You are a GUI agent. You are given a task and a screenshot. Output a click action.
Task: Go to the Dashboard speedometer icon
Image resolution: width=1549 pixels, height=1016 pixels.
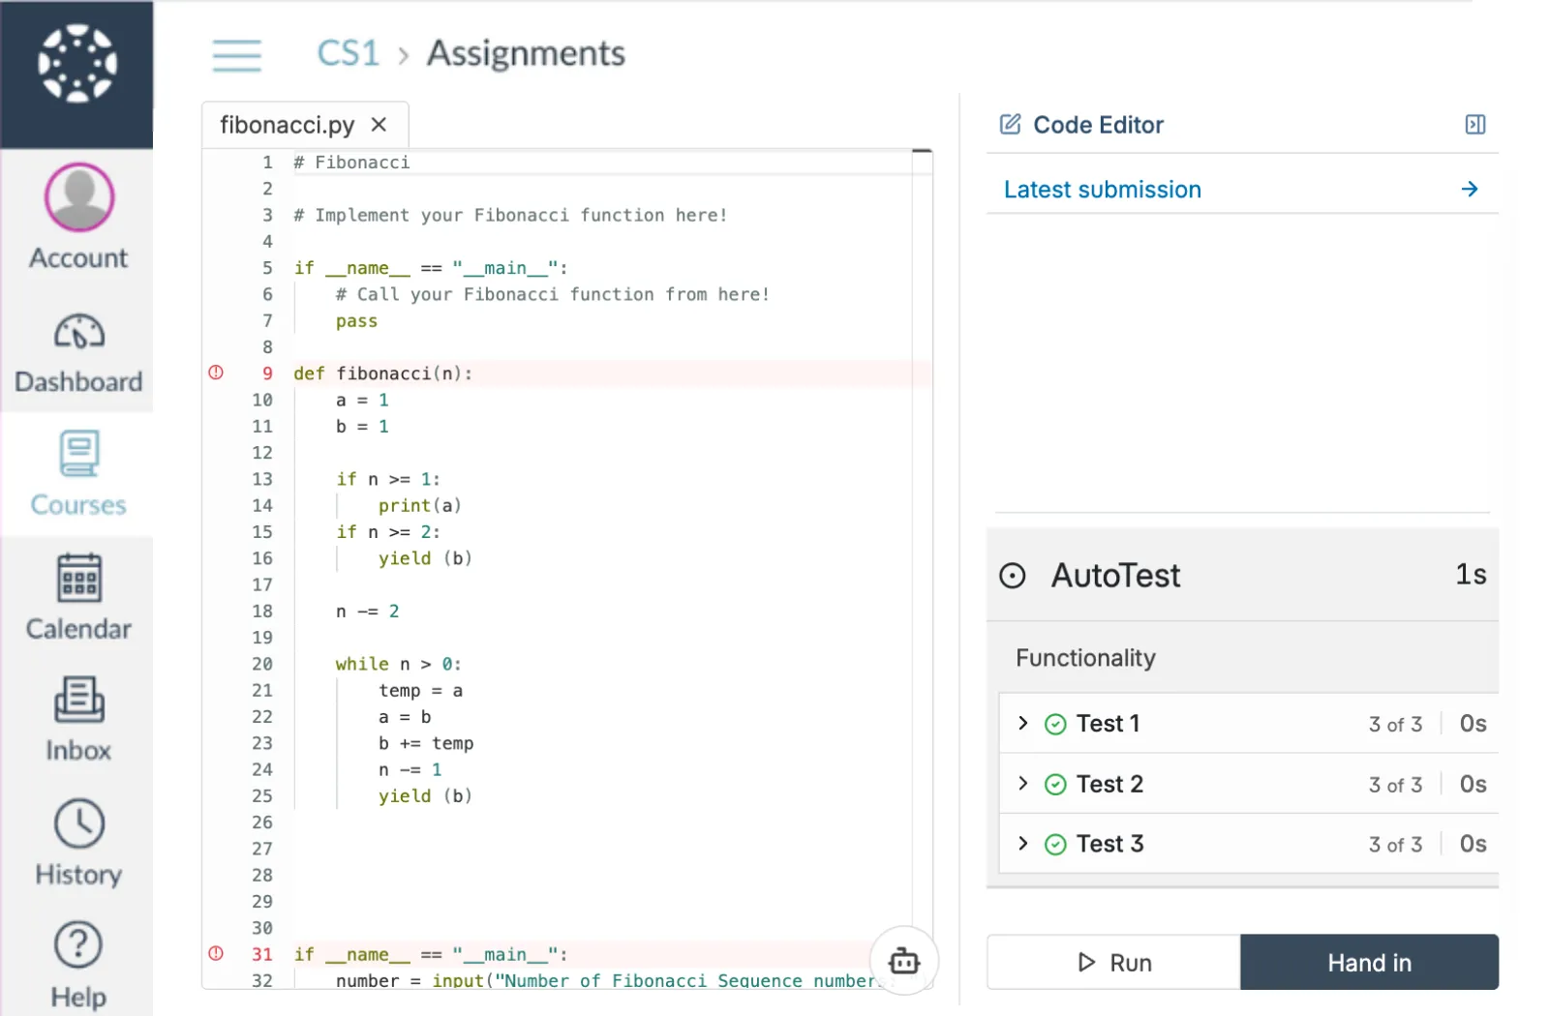coord(79,332)
